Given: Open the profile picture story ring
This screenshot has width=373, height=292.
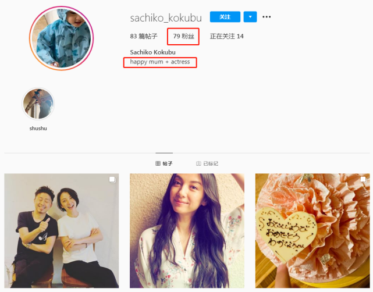Looking at the screenshot, I should tap(61, 38).
